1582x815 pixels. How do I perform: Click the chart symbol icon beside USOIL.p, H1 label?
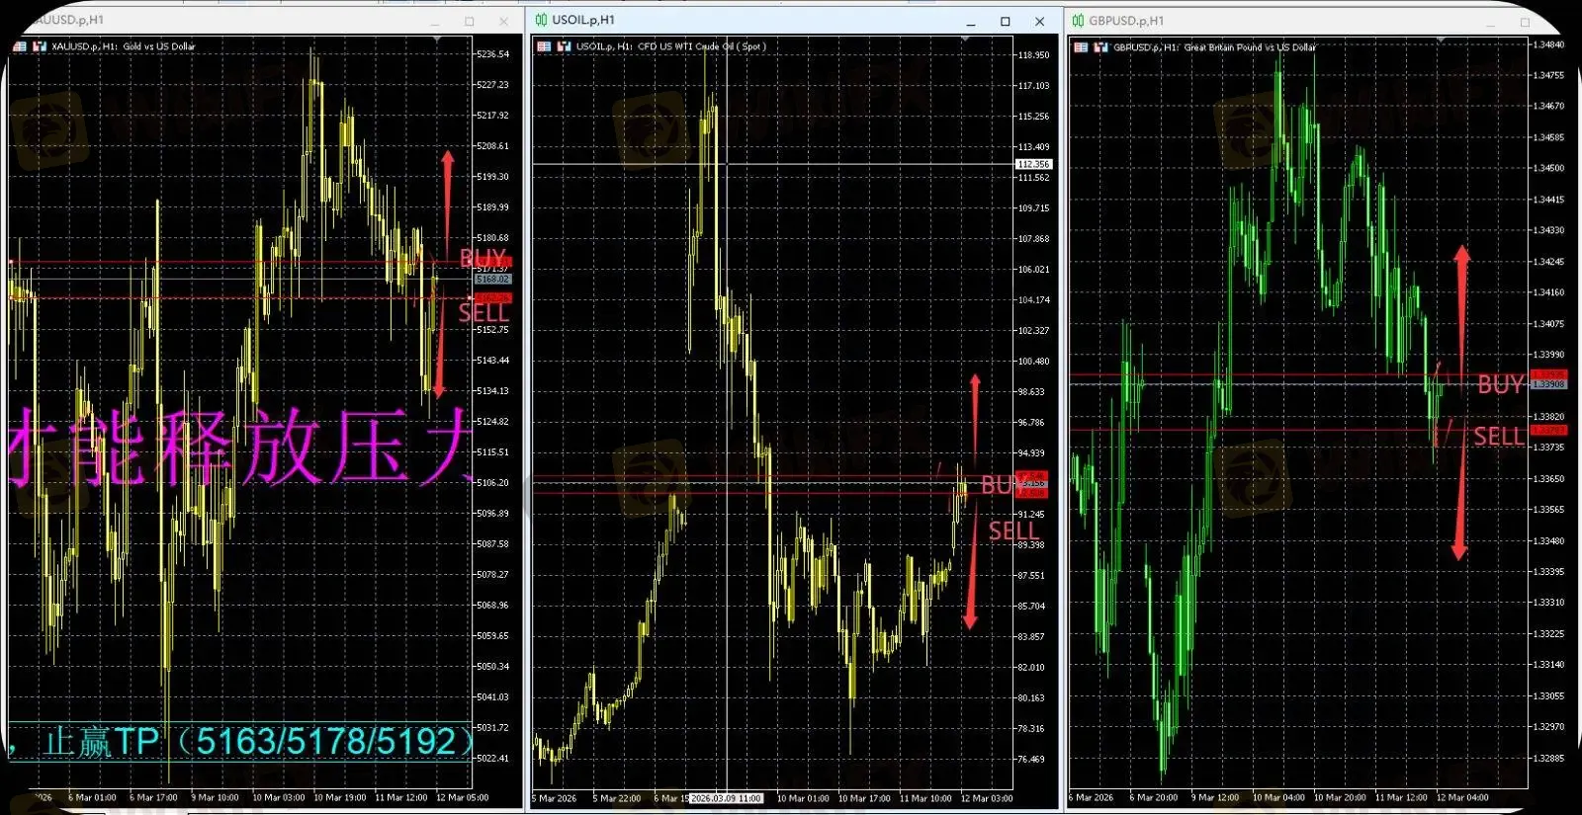tap(564, 46)
